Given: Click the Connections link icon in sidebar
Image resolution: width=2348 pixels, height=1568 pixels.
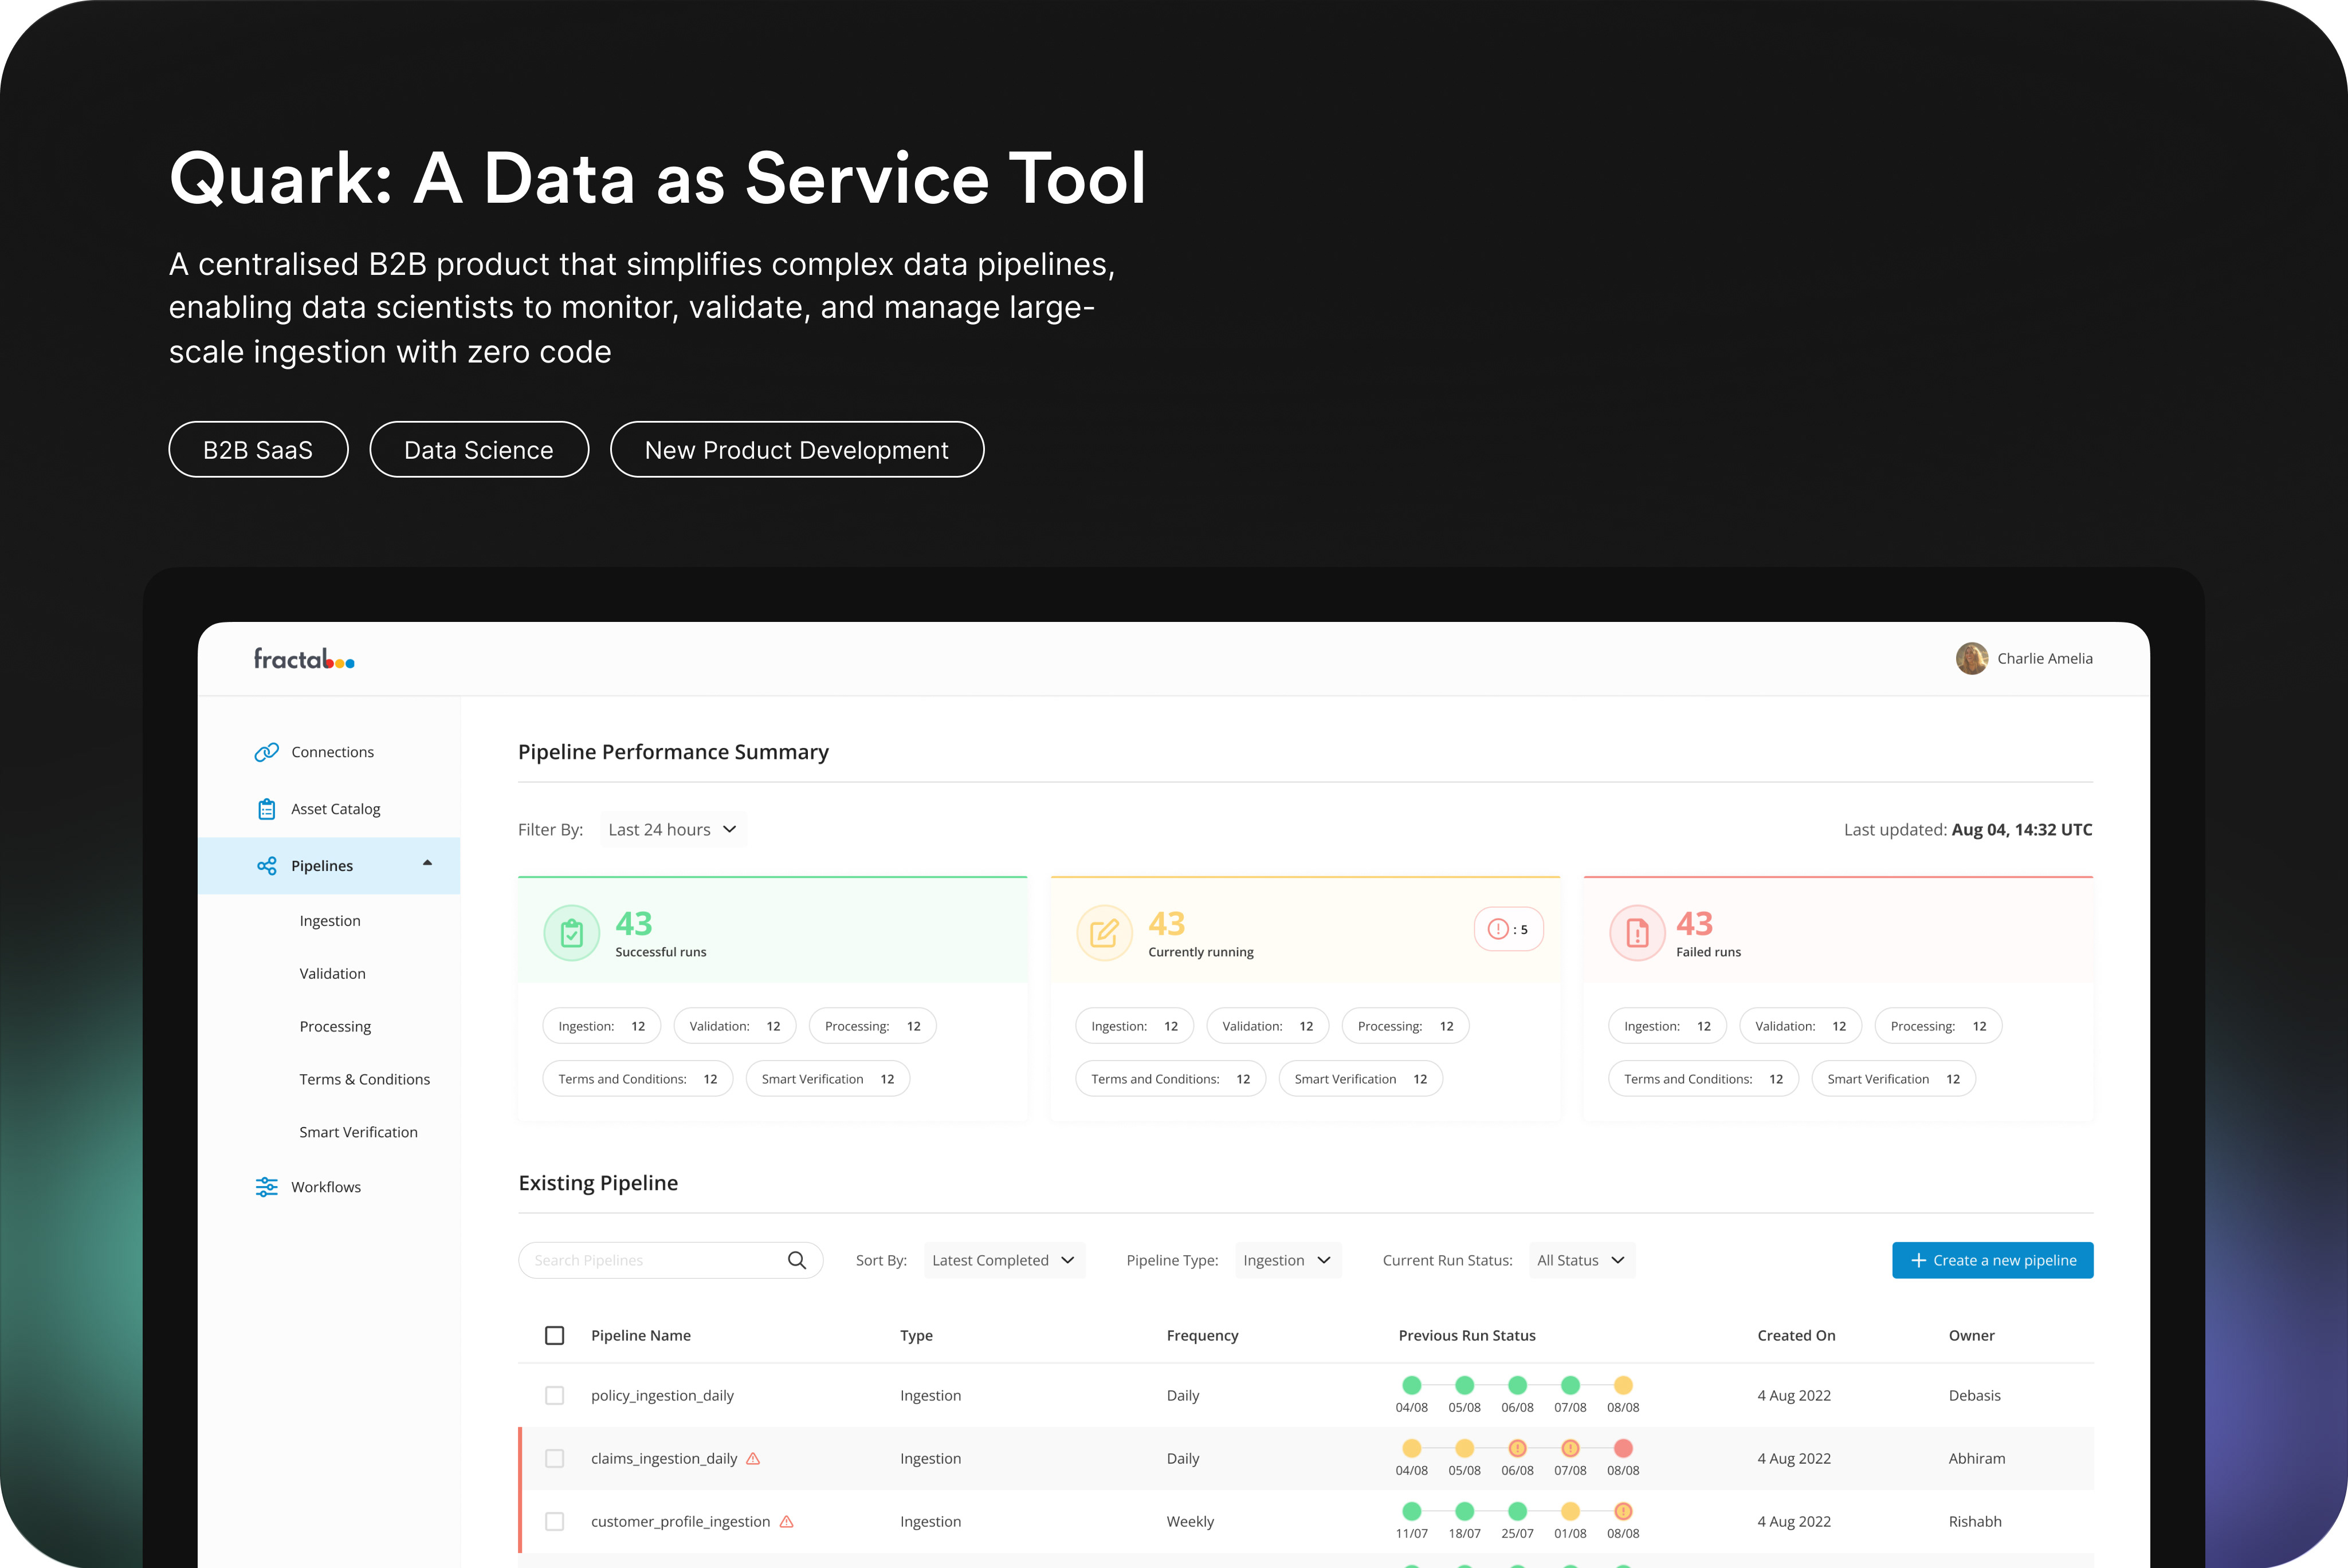Looking at the screenshot, I should (x=266, y=752).
